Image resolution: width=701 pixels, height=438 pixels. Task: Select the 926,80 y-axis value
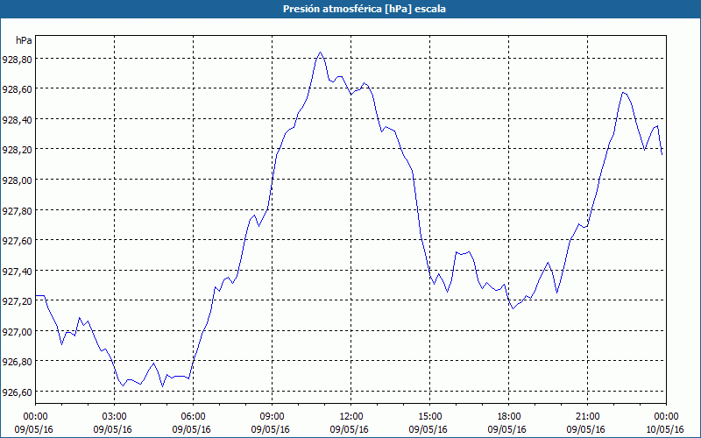point(17,362)
